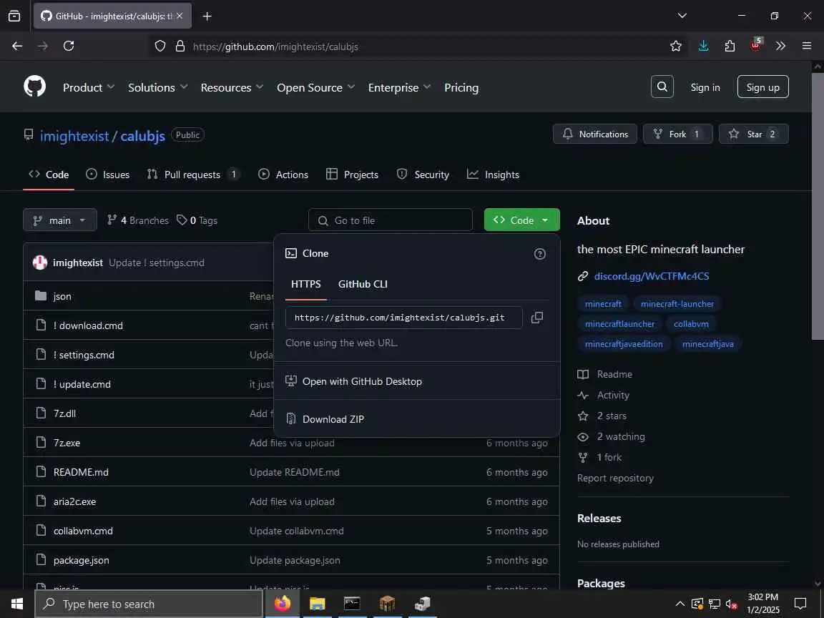Open Firefox View icon
This screenshot has height=618, width=824.
14,16
